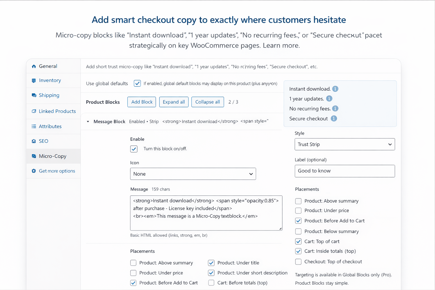Enable Checkout: Top of checkout placement

pyautogui.click(x=298, y=262)
